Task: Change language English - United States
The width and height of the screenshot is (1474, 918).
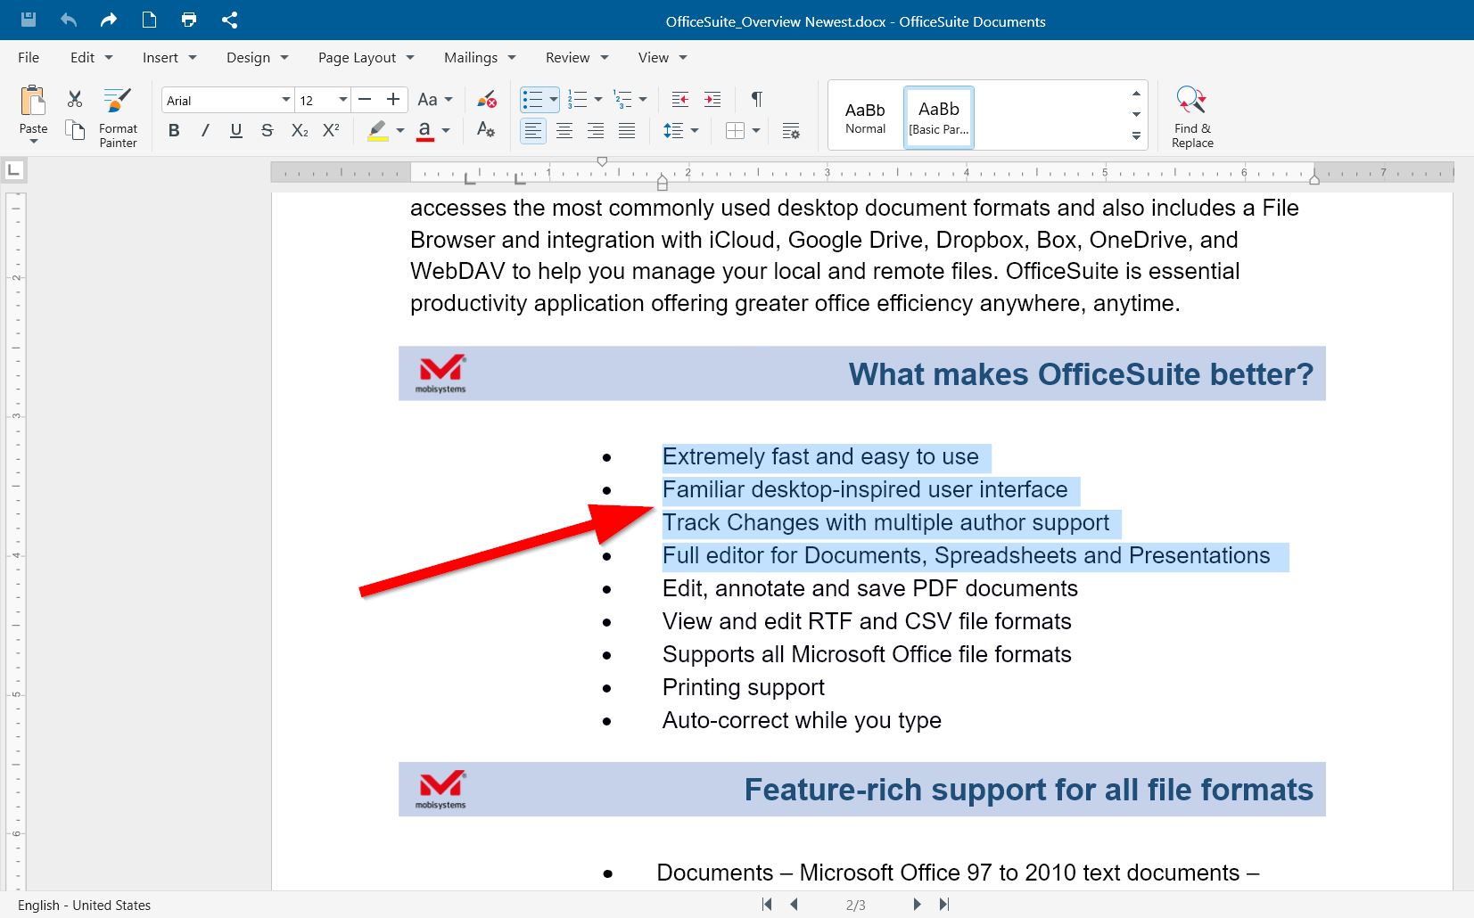Action: 84,905
